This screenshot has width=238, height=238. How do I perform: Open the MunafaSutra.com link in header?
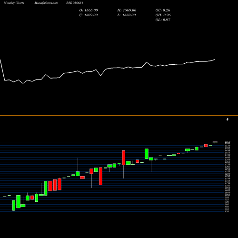[x=46, y=3]
